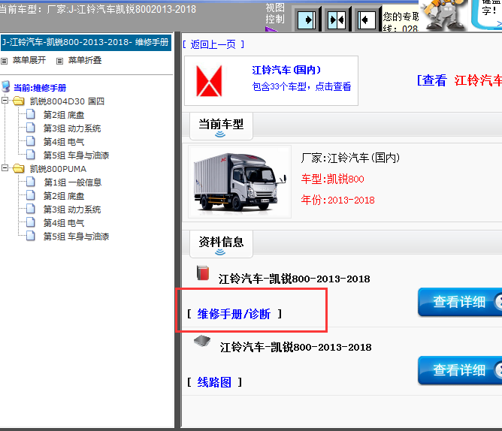502x431 pixels.
Task: Click the computer icon beside 当前:维修手册
Action: coord(6,86)
